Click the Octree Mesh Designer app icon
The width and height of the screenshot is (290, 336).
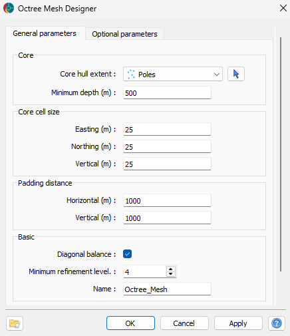point(9,8)
